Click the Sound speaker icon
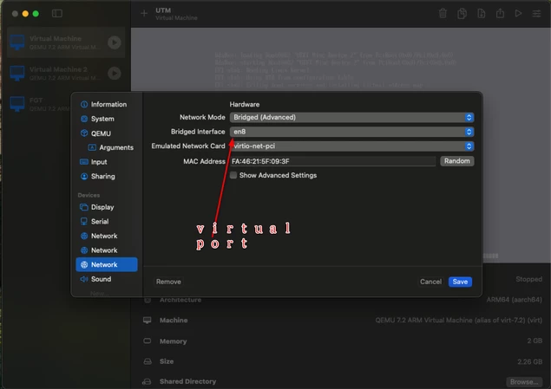551x389 pixels. [84, 279]
